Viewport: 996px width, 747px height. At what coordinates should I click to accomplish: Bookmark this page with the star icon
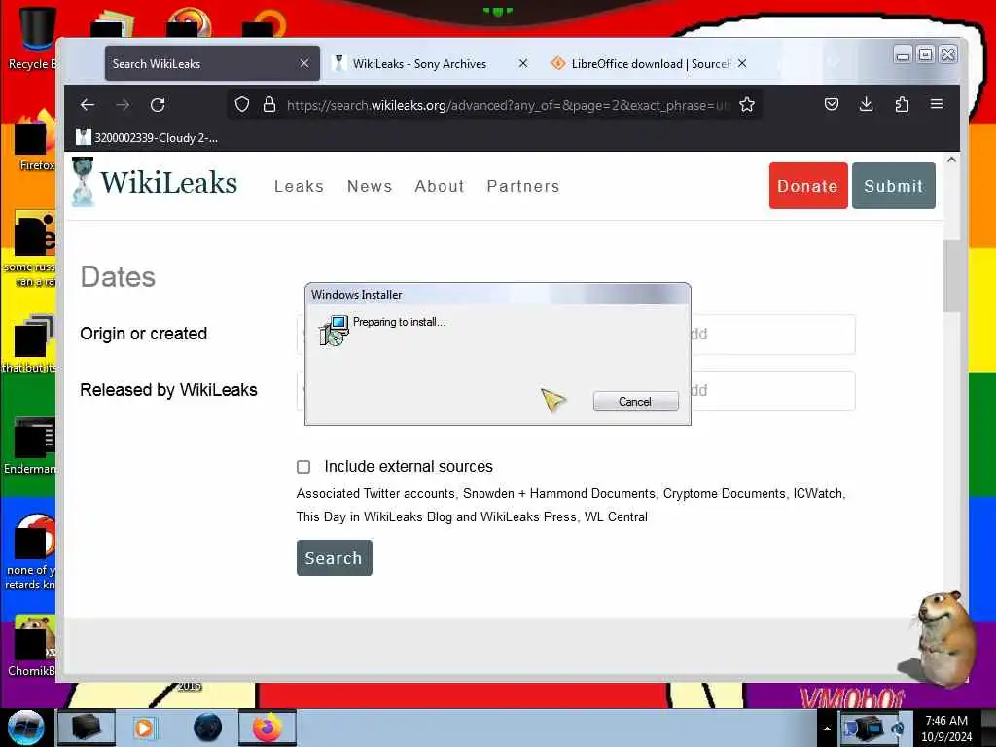pos(747,105)
